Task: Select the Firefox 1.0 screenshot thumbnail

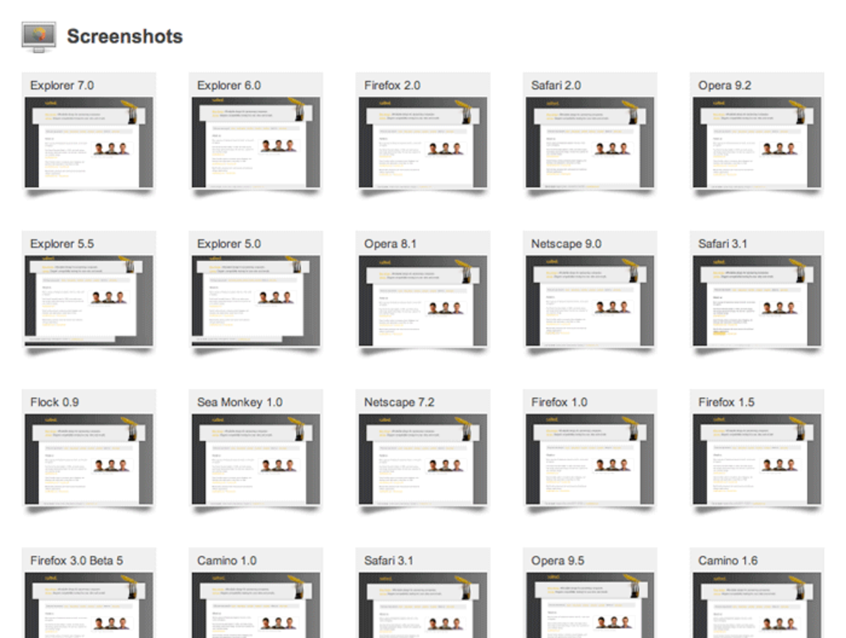Action: [590, 459]
